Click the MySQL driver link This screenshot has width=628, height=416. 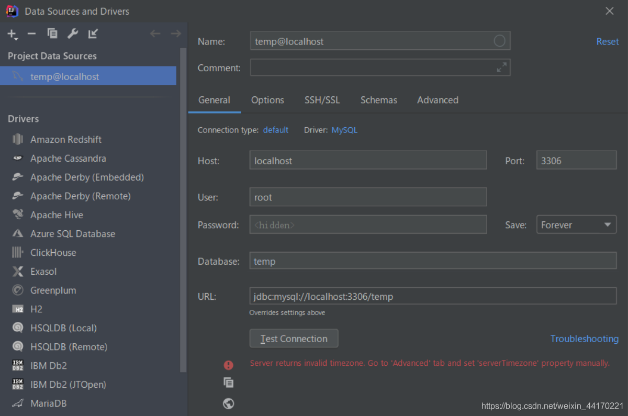coord(344,130)
